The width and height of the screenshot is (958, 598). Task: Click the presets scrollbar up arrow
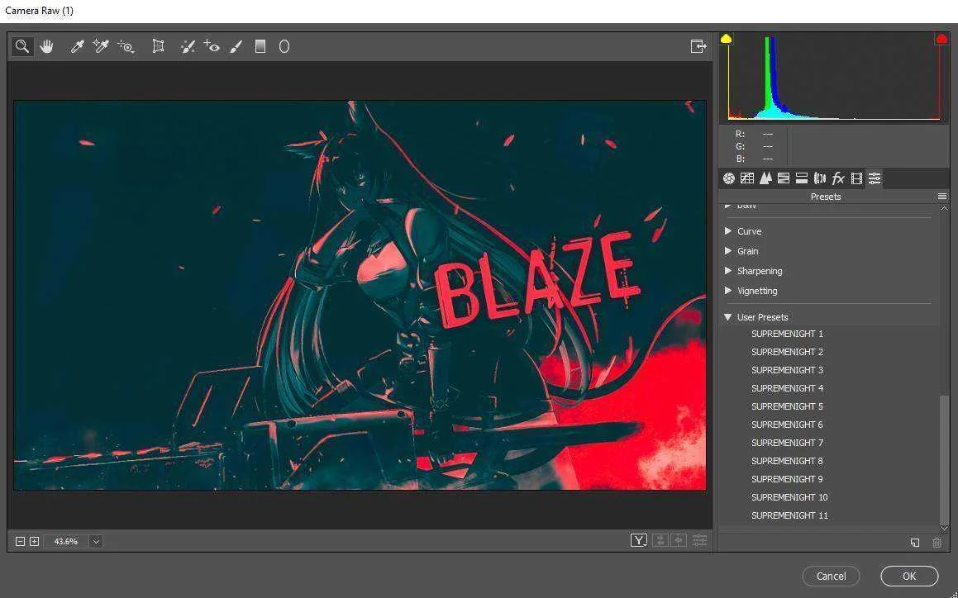pyautogui.click(x=944, y=208)
